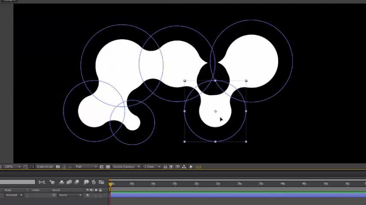Screen dimensions: 366x205
Task: Toggle the Draft 3D icon
Action: [52, 182]
